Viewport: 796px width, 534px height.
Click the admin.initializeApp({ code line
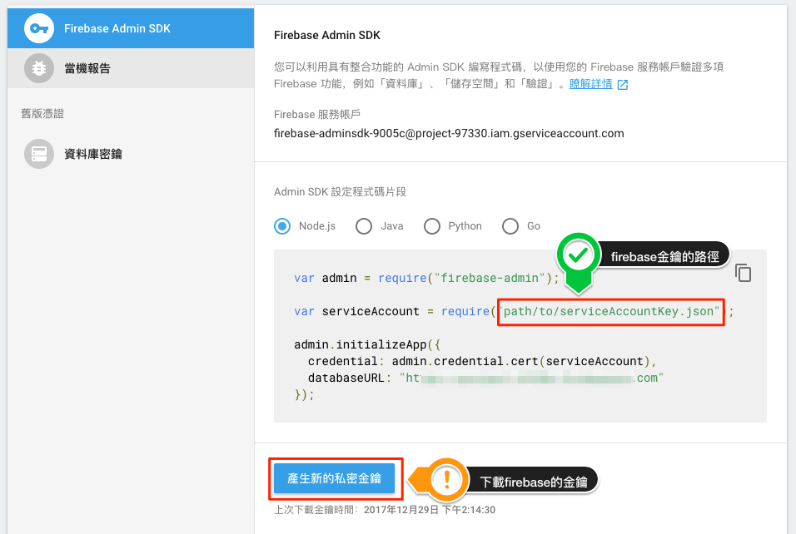pyautogui.click(x=367, y=345)
